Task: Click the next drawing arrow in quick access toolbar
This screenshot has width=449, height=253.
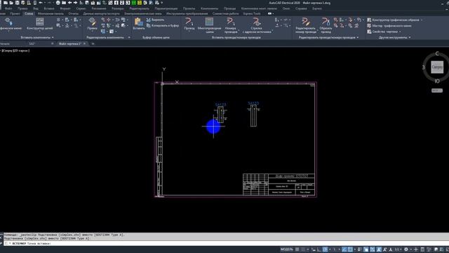Action: 75,3
